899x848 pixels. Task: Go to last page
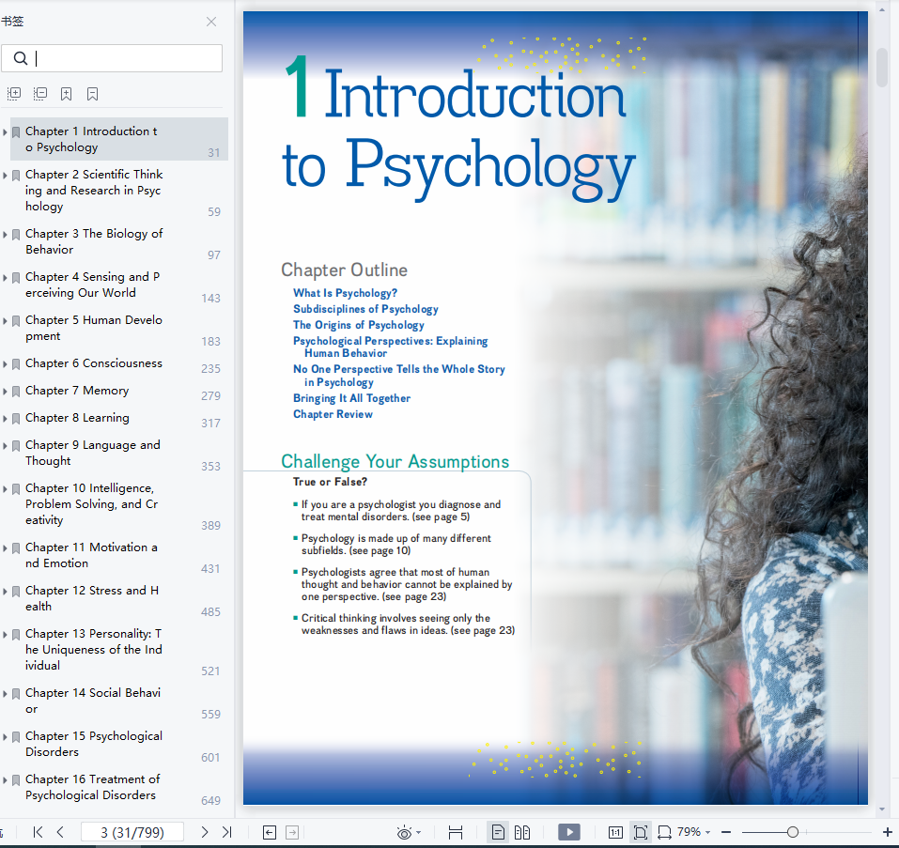(227, 832)
